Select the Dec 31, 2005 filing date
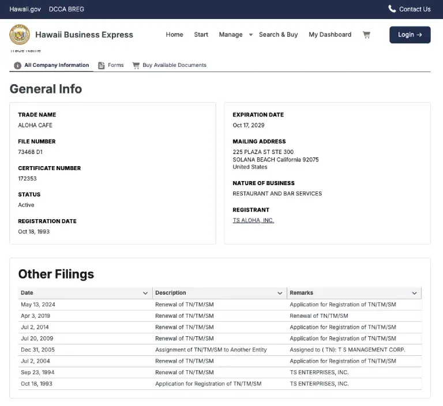Screen dimensions: 443x406 37,350
